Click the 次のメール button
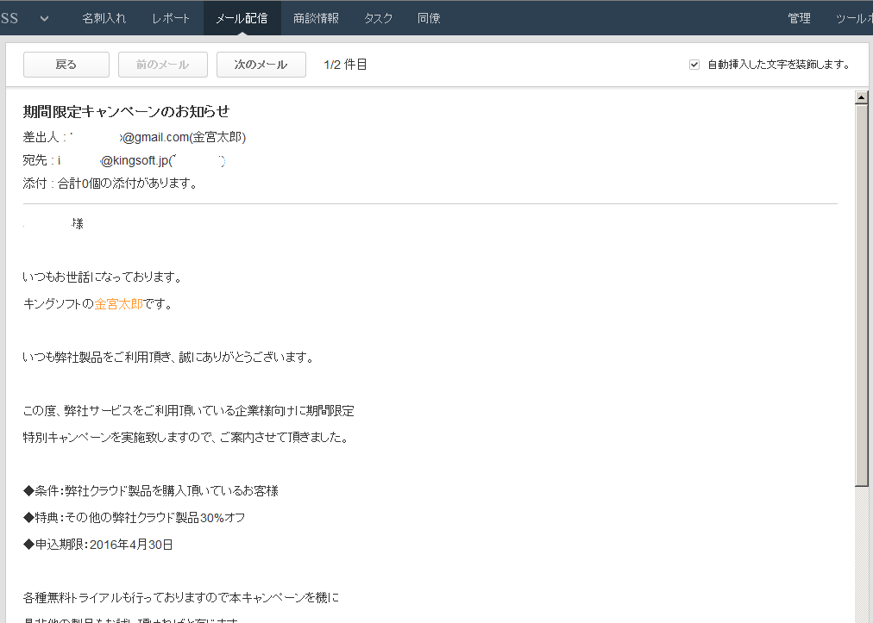Image resolution: width=873 pixels, height=623 pixels. (x=261, y=64)
